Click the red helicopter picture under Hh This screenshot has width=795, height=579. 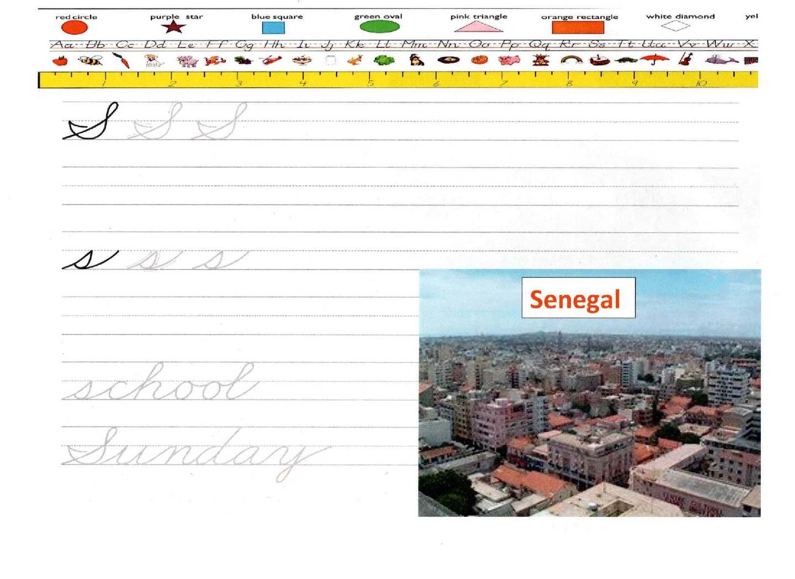pos(271,60)
